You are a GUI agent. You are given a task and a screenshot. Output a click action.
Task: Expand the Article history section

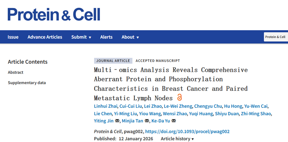(x=177, y=139)
